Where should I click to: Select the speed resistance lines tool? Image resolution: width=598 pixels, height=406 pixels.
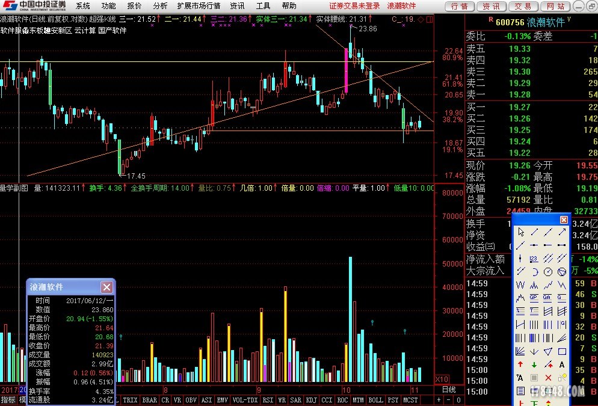tap(562, 338)
